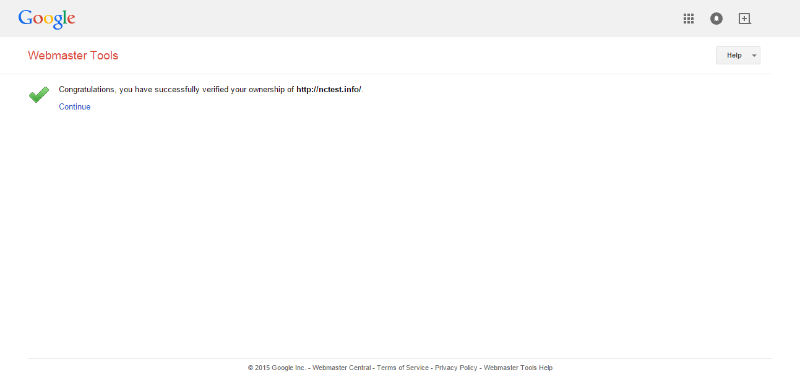The height and width of the screenshot is (375, 800).
Task: Click the word verified in message
Action: point(215,90)
